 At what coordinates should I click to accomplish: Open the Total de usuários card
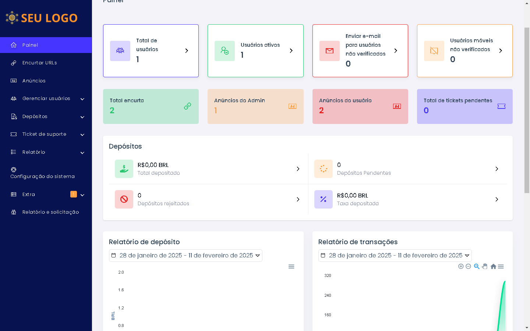(x=151, y=51)
